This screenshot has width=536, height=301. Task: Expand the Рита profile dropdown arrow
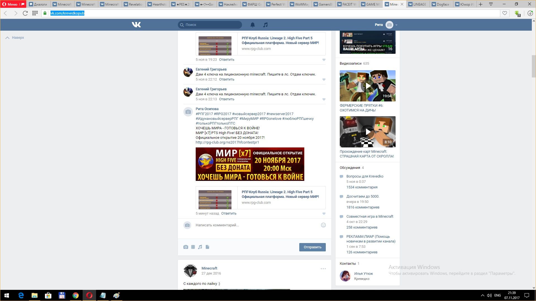coord(396,25)
